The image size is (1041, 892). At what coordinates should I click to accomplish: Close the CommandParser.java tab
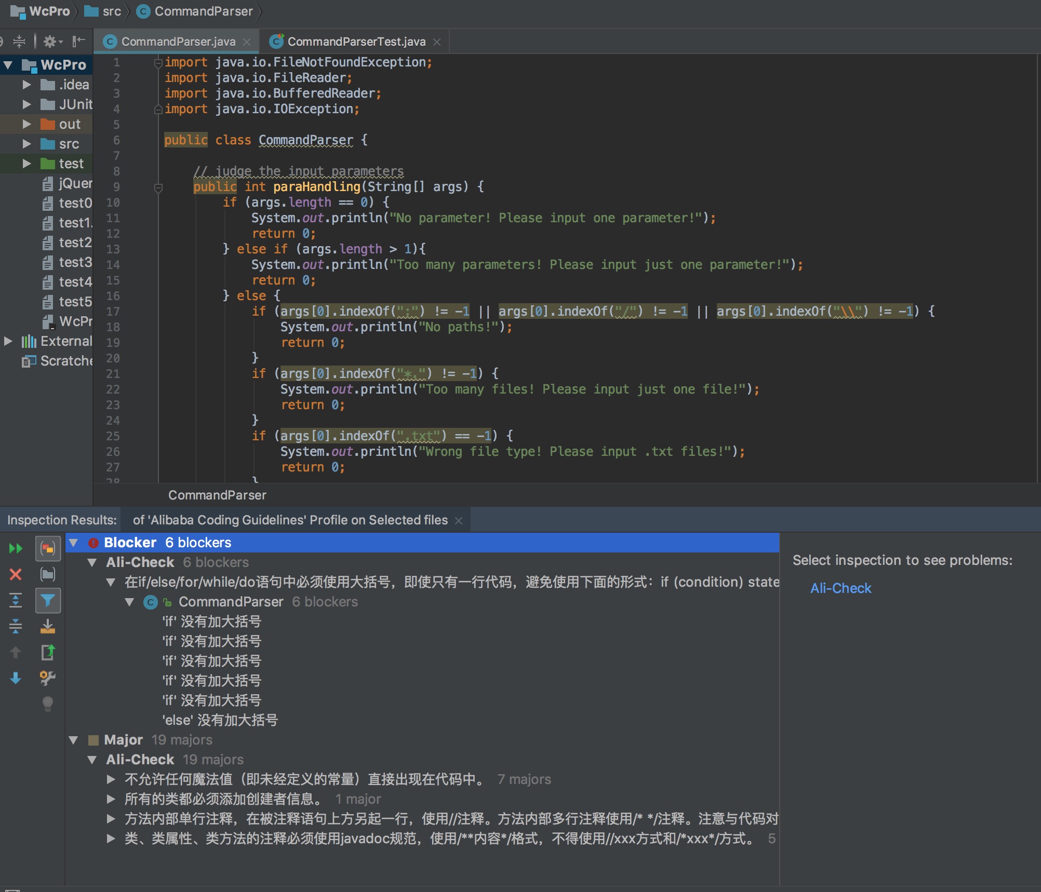tap(247, 42)
